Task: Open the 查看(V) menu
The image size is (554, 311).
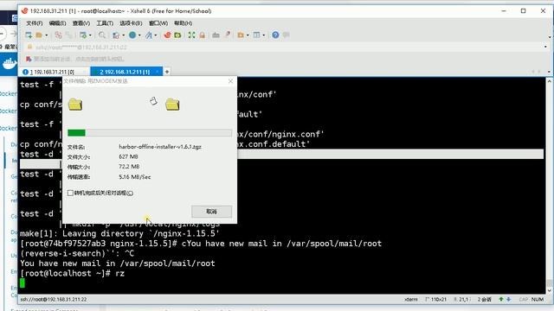Action: 81,23
